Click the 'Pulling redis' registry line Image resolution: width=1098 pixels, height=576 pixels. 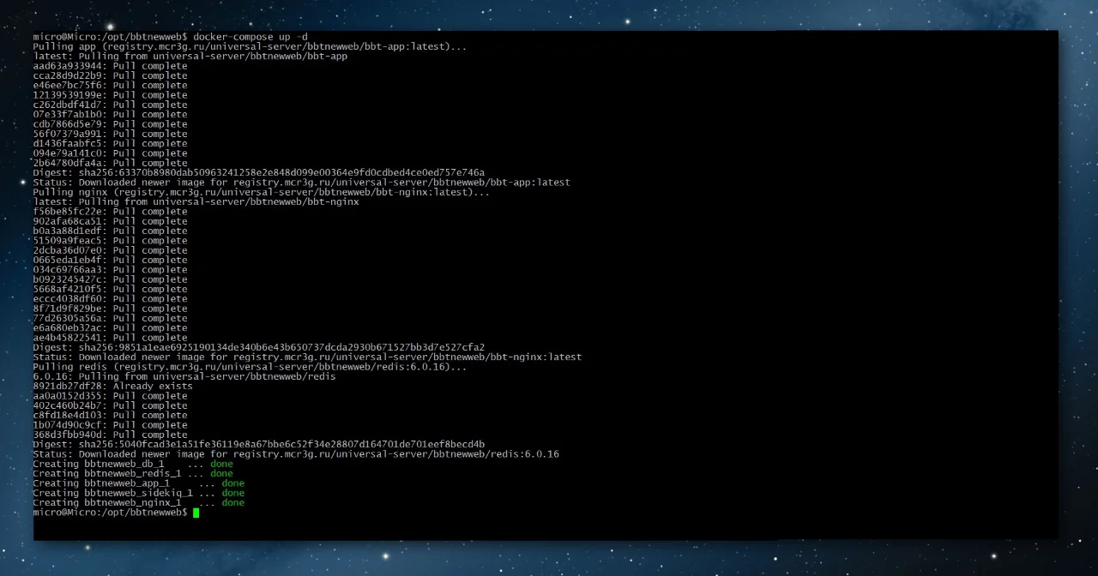(x=250, y=367)
